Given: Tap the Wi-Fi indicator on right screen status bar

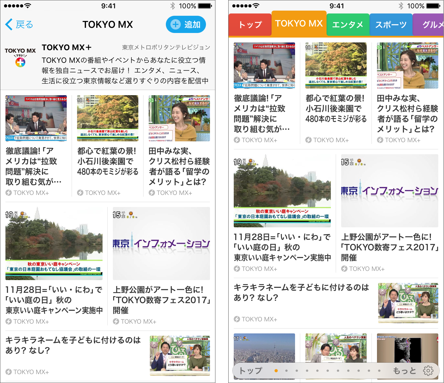Looking at the screenshot, I should click(256, 6).
